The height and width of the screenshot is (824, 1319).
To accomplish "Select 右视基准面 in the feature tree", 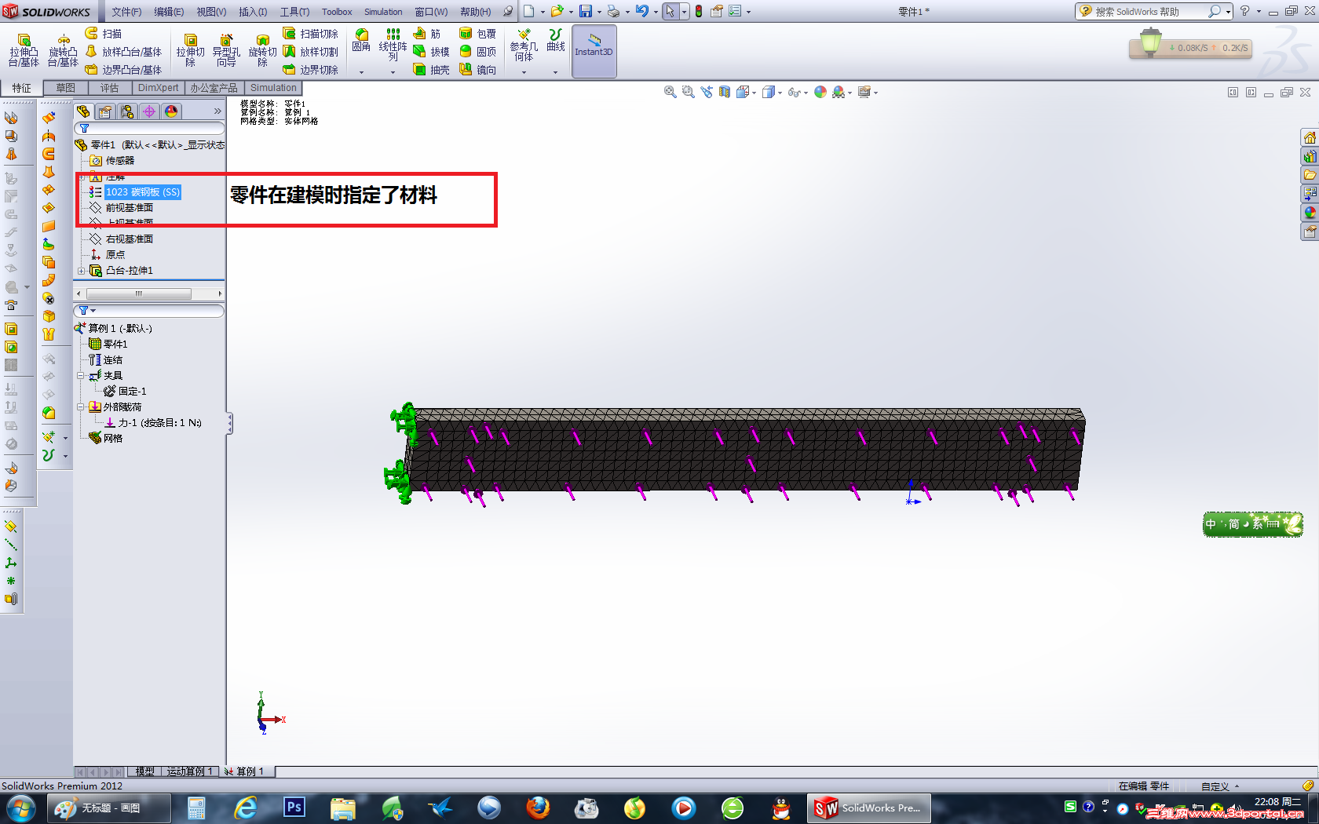I will click(130, 239).
